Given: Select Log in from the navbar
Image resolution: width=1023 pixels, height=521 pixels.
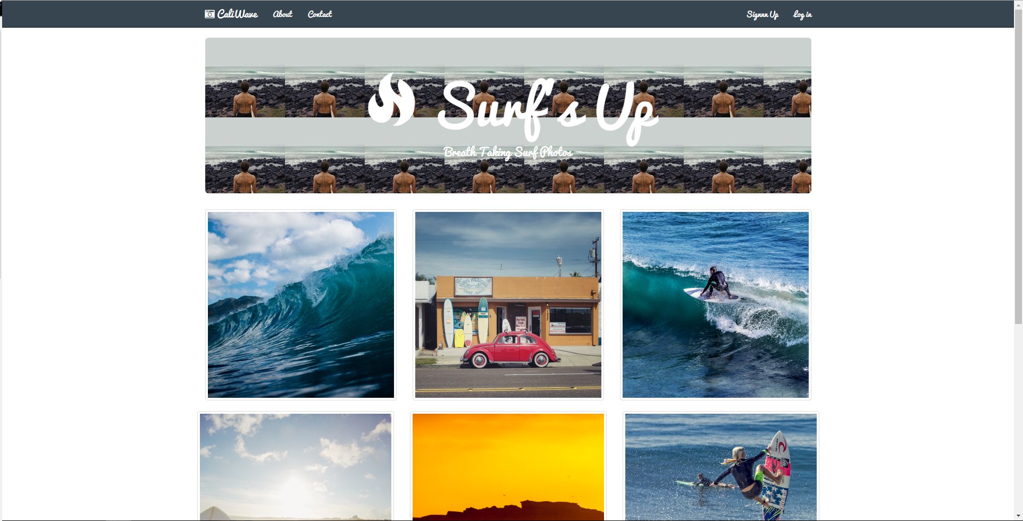Looking at the screenshot, I should point(802,15).
